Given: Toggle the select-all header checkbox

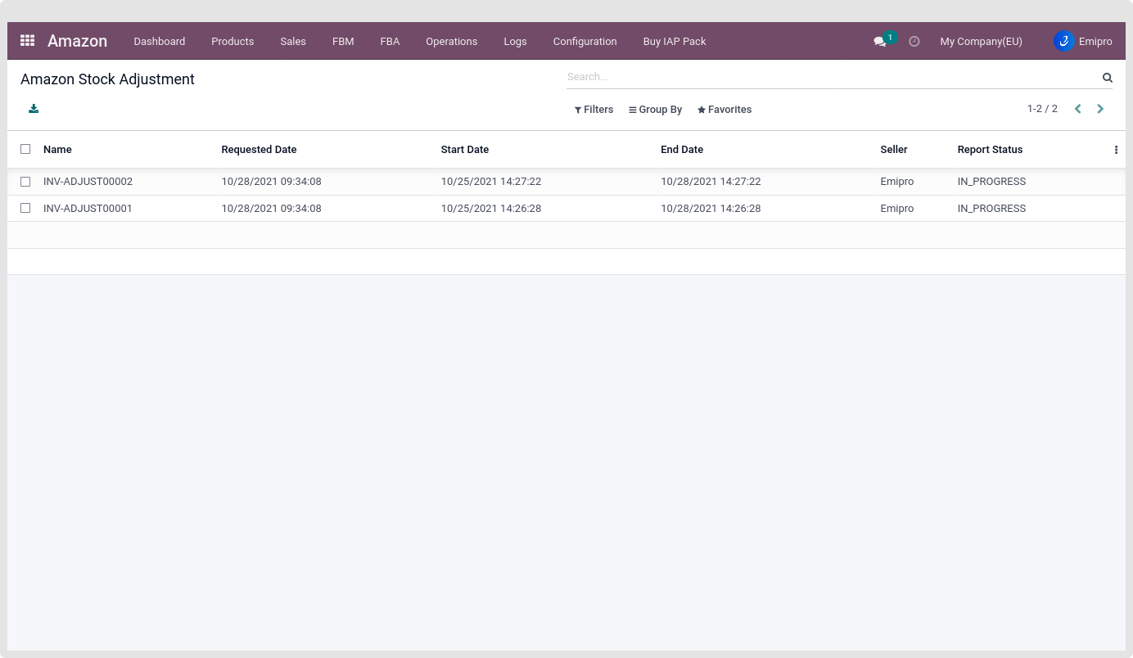Looking at the screenshot, I should 25,149.
